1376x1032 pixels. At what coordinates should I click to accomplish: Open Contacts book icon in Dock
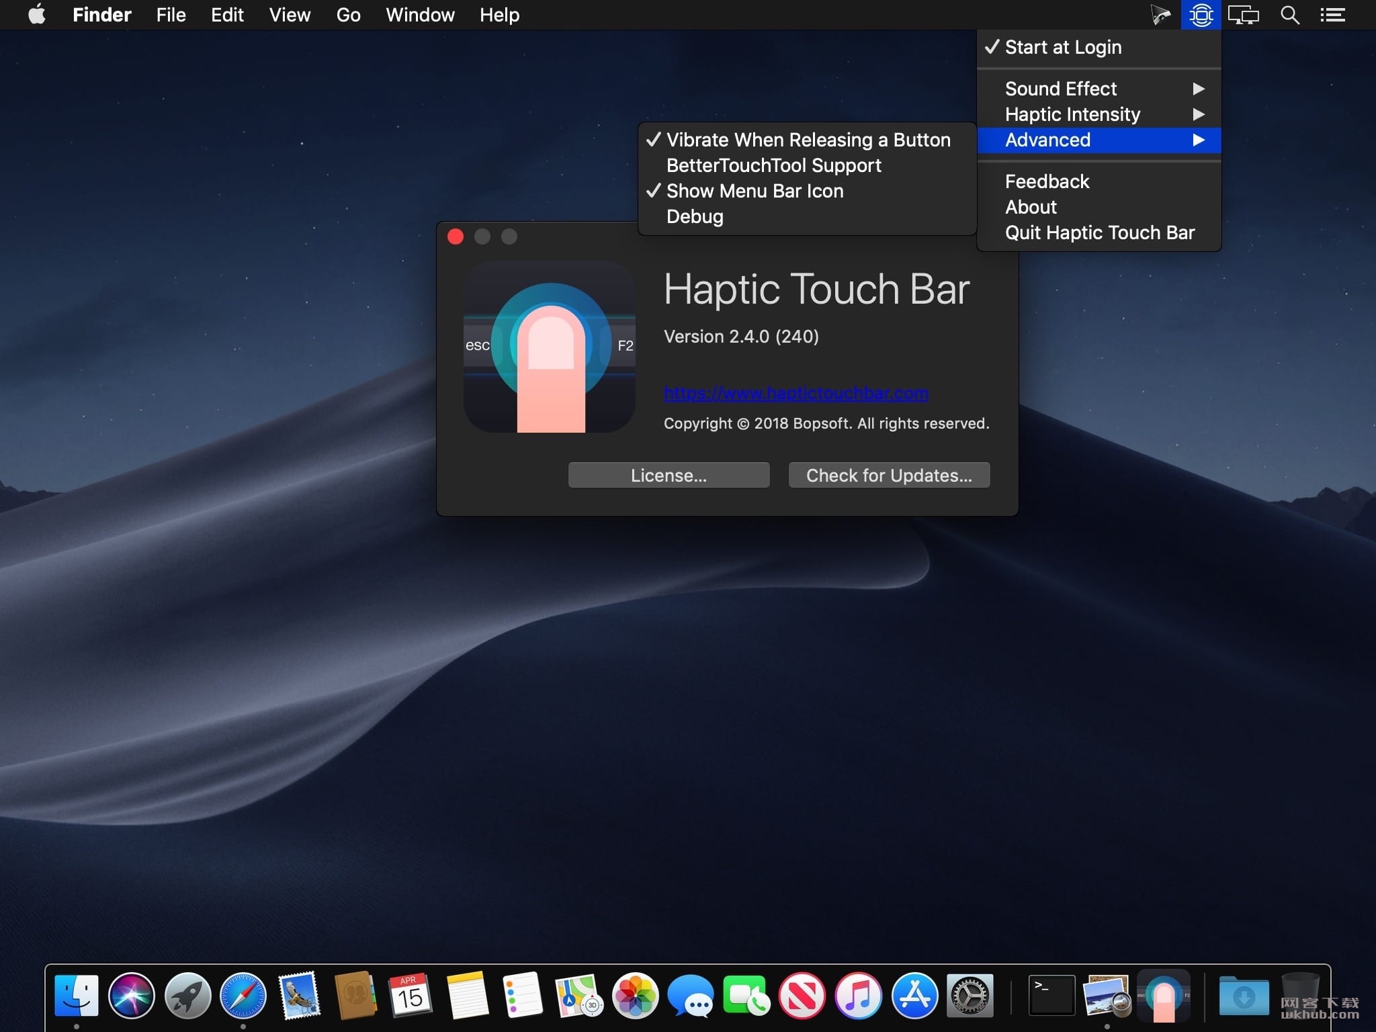(x=355, y=995)
